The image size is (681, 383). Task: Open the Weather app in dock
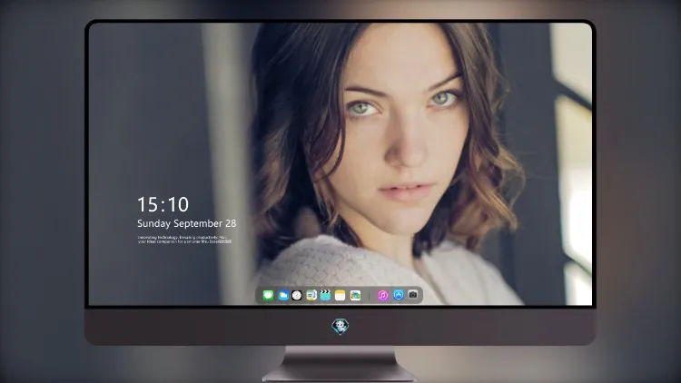pos(282,295)
